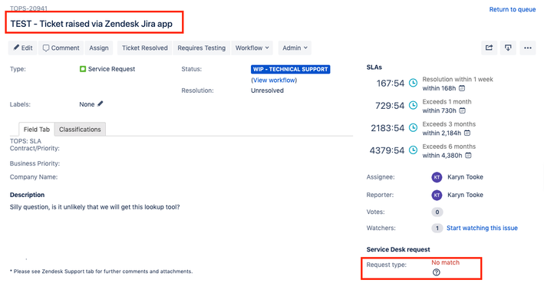Click the clock icon beside 729:54 SLA
The image size is (544, 283).
click(x=413, y=105)
